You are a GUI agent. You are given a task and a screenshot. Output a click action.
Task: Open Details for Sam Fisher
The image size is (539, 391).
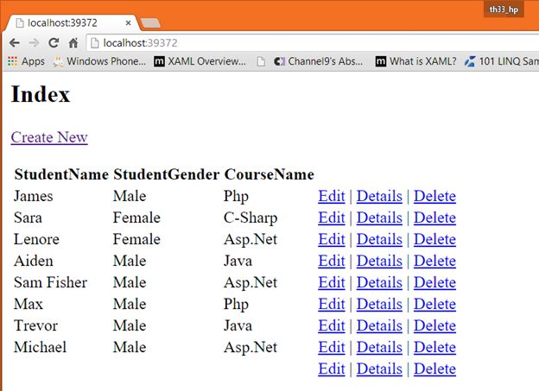[379, 283]
